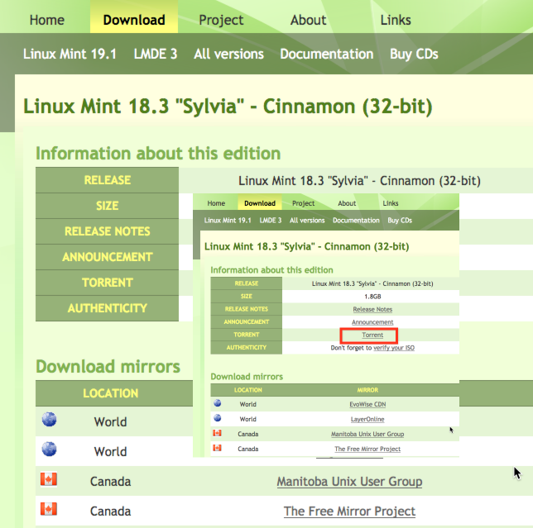Open the large Links tab
The height and width of the screenshot is (528, 533).
[x=396, y=20]
